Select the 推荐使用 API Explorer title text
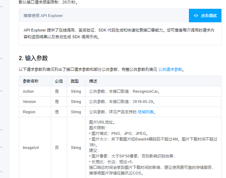The image size is (226, 178). tap(43, 16)
